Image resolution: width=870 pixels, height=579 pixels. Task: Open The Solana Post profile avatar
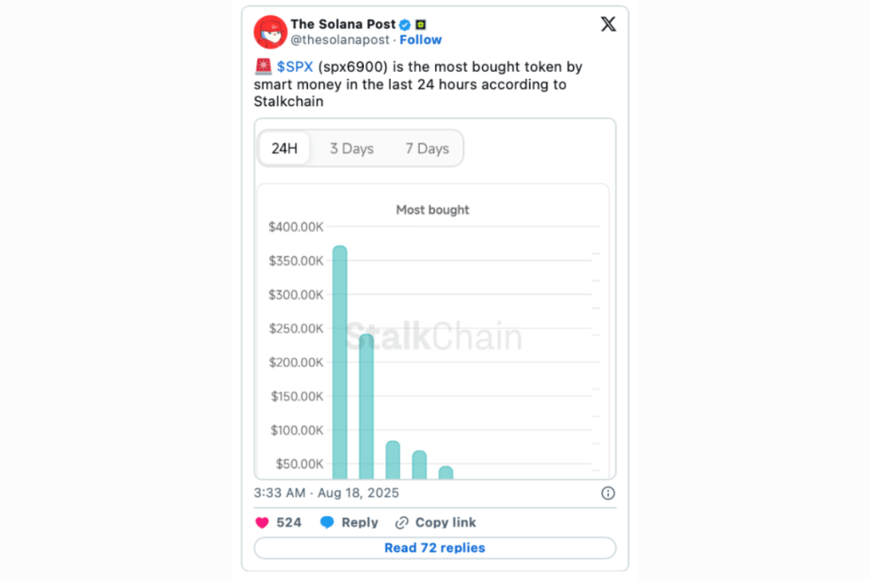click(270, 32)
